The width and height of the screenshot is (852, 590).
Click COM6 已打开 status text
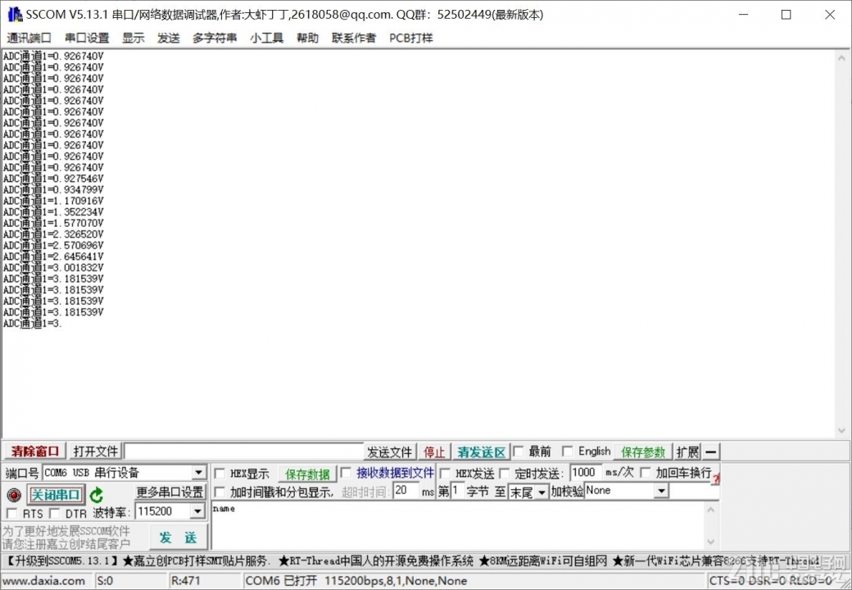(x=281, y=581)
